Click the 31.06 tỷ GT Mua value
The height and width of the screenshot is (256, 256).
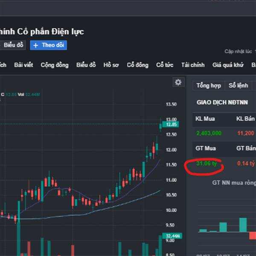click(207, 163)
